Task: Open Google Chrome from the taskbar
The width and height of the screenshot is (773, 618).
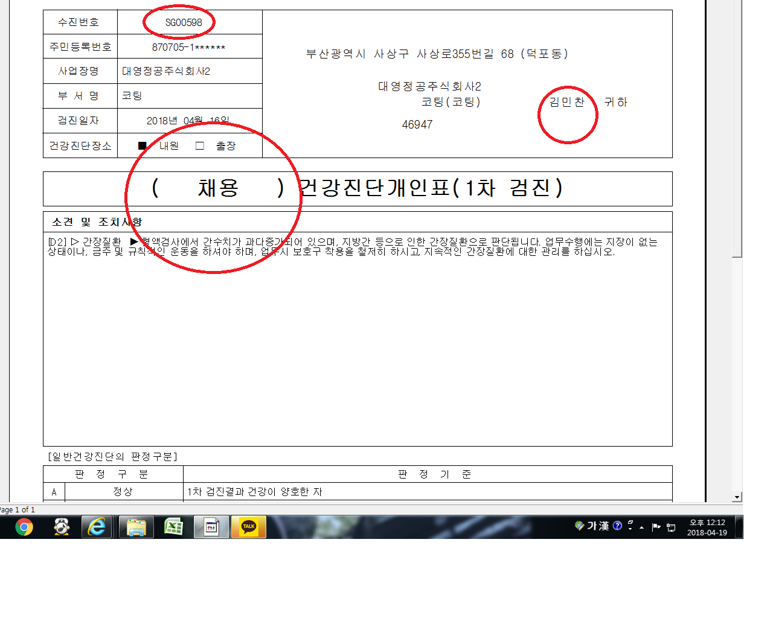Action: pos(24,527)
